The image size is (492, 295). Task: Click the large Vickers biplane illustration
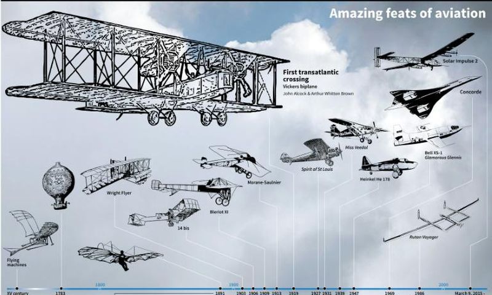pyautogui.click(x=146, y=69)
